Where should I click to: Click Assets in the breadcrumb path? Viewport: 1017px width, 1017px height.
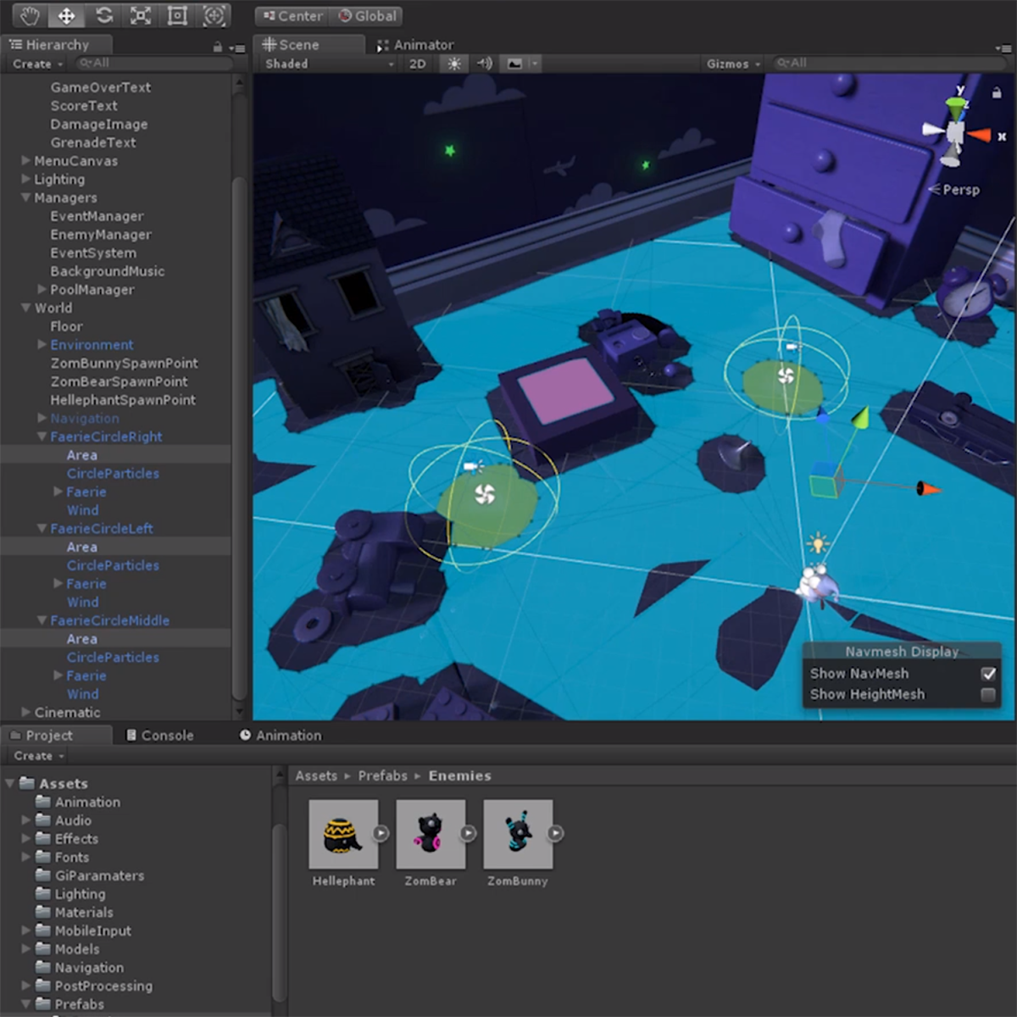(316, 775)
